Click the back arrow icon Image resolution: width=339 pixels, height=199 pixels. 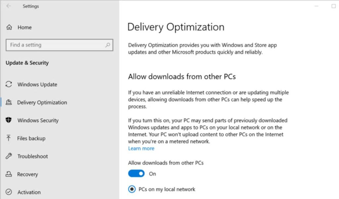(x=9, y=6)
